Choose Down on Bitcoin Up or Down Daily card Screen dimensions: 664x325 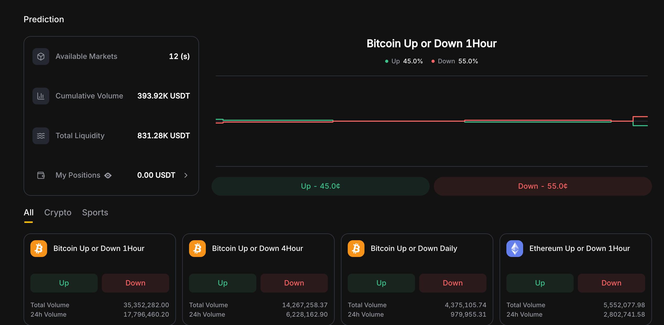click(x=453, y=283)
